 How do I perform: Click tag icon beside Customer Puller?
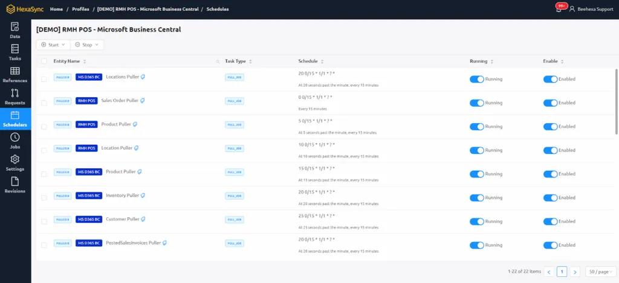click(x=143, y=219)
